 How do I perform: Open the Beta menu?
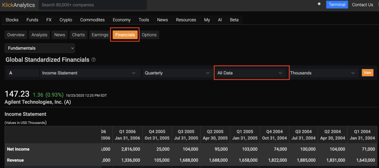pos(234,20)
